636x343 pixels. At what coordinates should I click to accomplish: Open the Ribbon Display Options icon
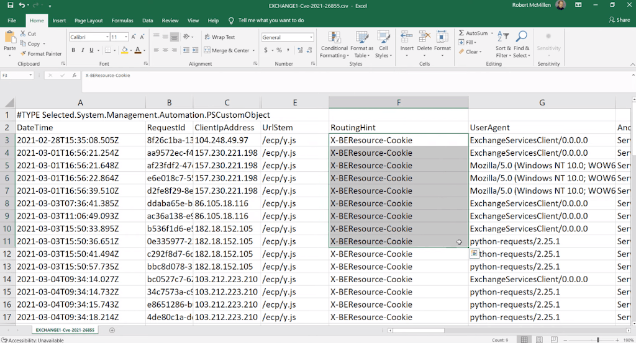coord(578,5)
